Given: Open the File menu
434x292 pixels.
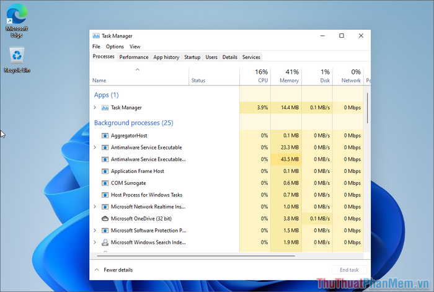Looking at the screenshot, I should 96,46.
